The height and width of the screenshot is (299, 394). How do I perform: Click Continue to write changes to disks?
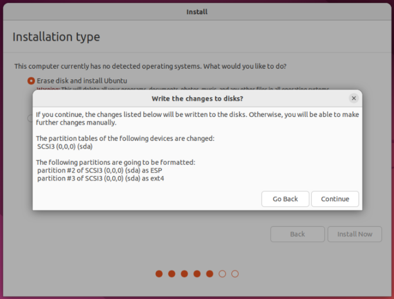coord(335,199)
